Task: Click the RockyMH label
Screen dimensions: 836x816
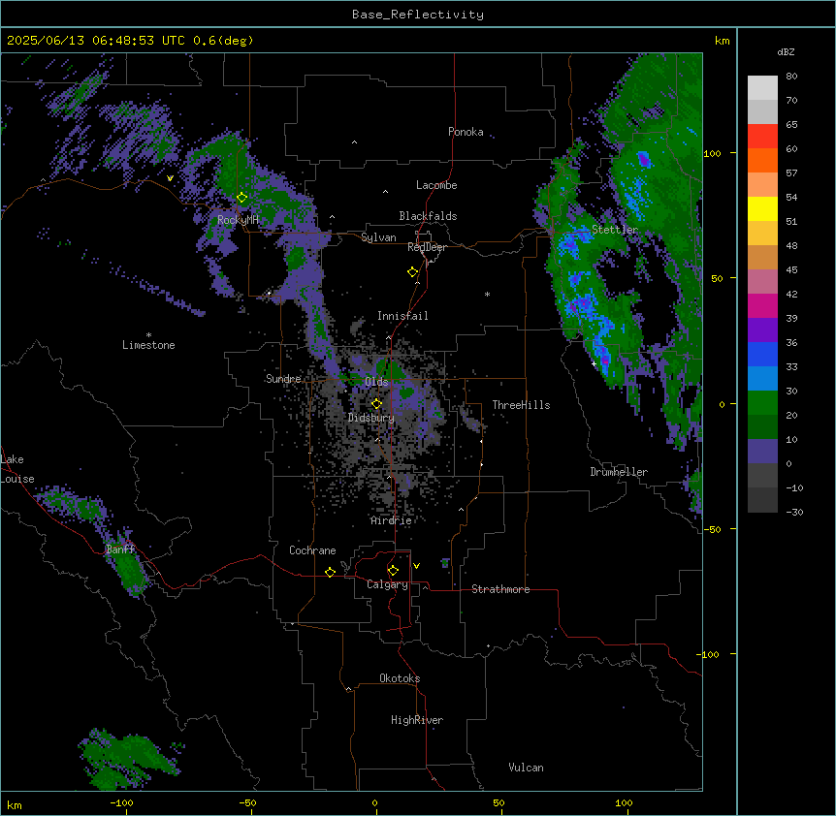Action: click(x=238, y=220)
